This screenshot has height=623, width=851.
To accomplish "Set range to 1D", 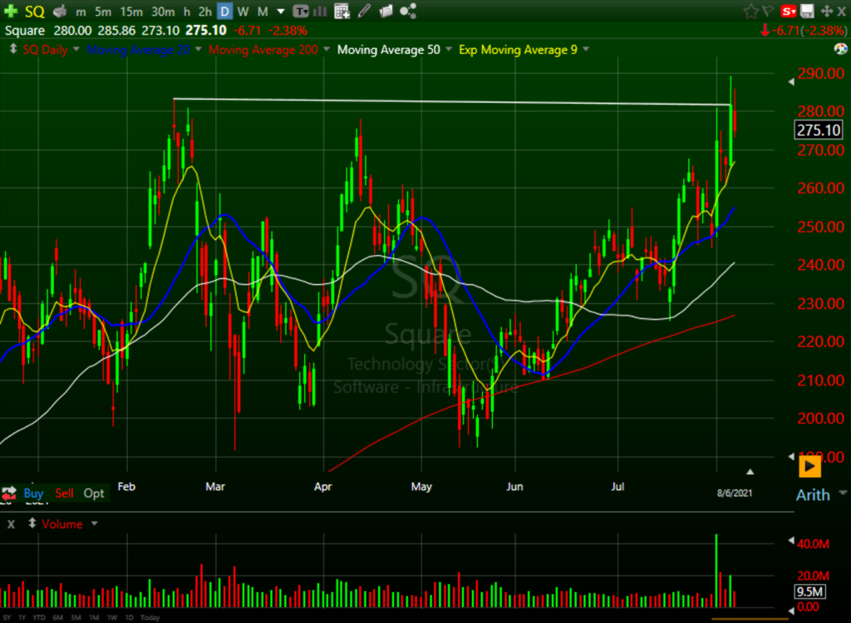I will [129, 617].
